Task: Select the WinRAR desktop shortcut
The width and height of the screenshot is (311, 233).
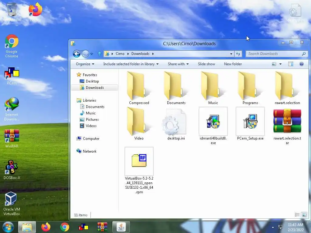Action: [12, 138]
